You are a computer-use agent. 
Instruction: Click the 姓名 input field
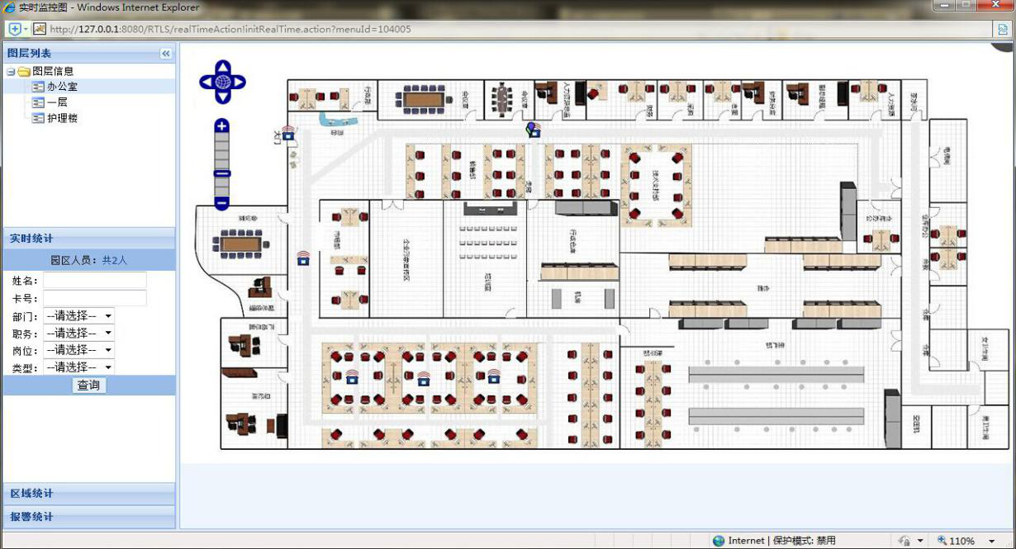(94, 281)
